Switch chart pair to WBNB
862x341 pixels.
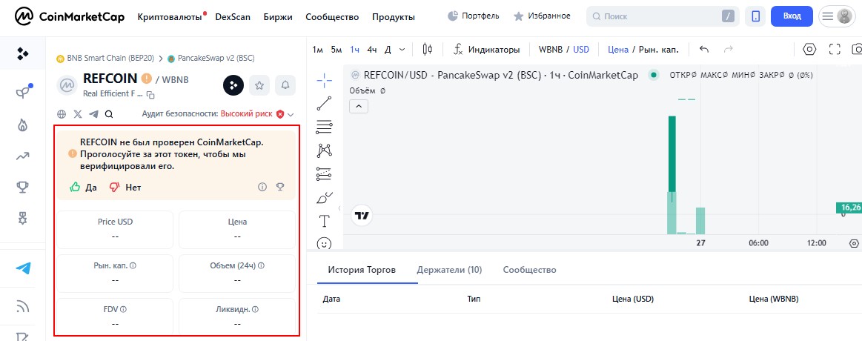pyautogui.click(x=551, y=50)
